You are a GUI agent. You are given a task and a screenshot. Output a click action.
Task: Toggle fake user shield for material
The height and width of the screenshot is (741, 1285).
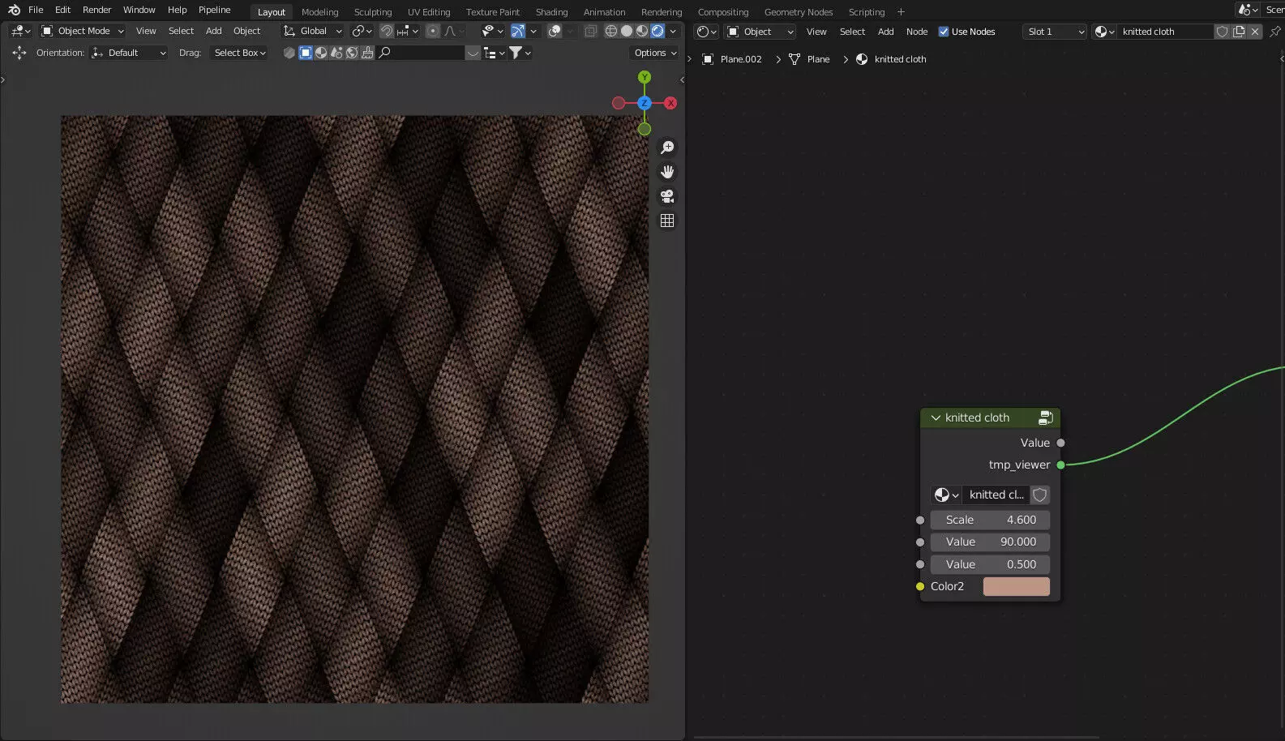click(x=1223, y=32)
